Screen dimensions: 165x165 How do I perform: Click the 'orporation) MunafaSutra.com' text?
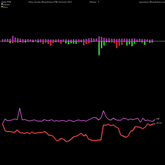pos(152,2)
